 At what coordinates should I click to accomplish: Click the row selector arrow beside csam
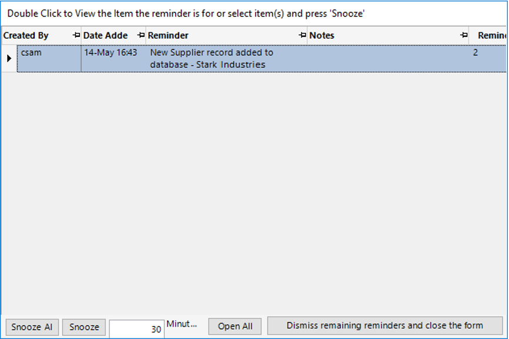(9, 59)
